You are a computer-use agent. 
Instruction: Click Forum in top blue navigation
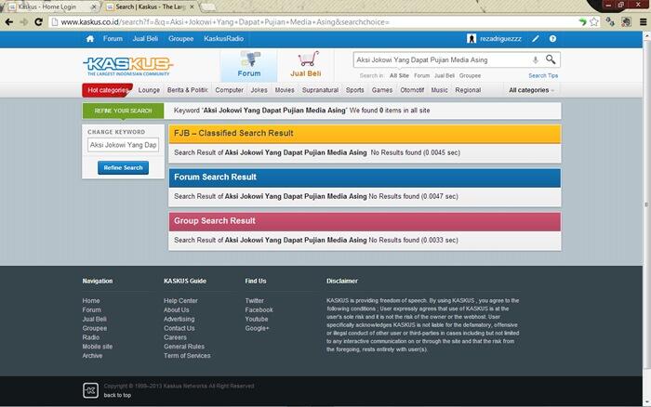pyautogui.click(x=113, y=39)
